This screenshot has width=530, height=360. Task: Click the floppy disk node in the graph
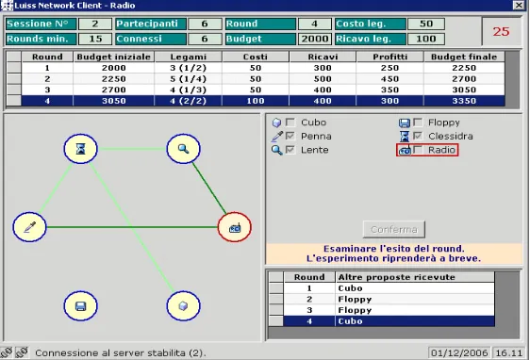click(81, 306)
